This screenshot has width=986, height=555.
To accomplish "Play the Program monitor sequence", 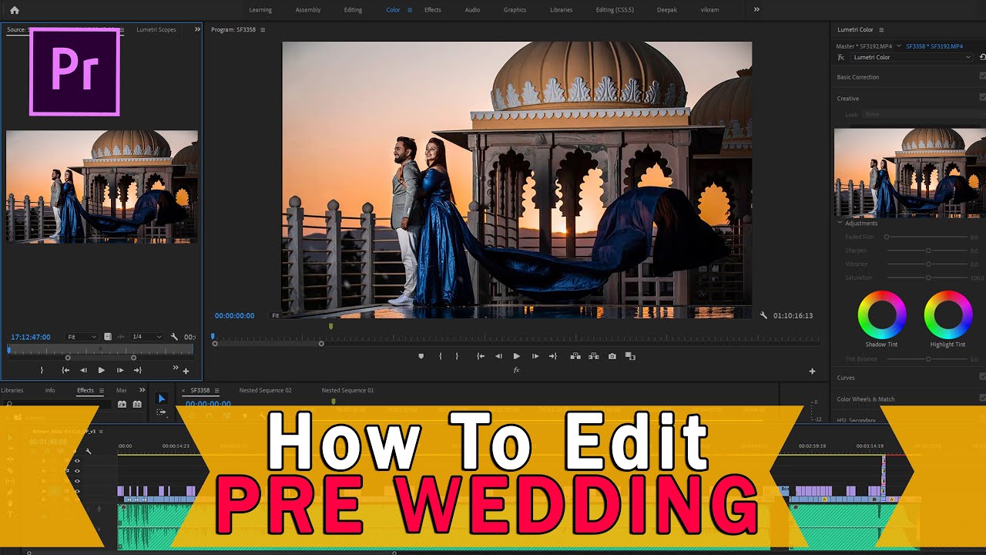I will [x=516, y=356].
